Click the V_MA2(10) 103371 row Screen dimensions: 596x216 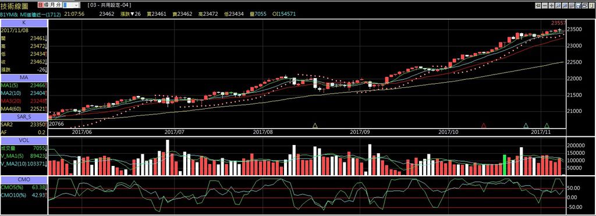point(23,164)
